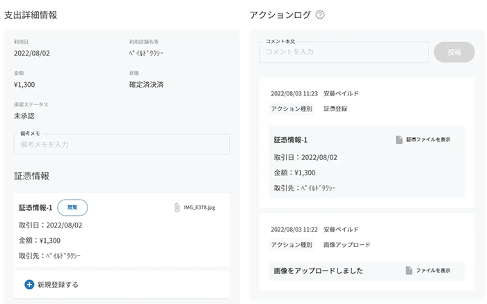Click the help icon beside アクションログ

pos(320,15)
